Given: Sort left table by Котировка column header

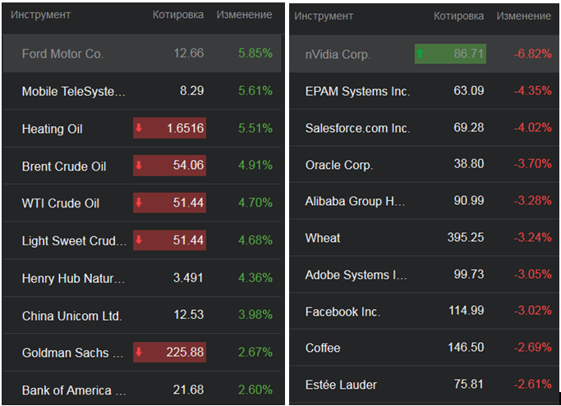Looking at the screenshot, I should click(x=178, y=15).
